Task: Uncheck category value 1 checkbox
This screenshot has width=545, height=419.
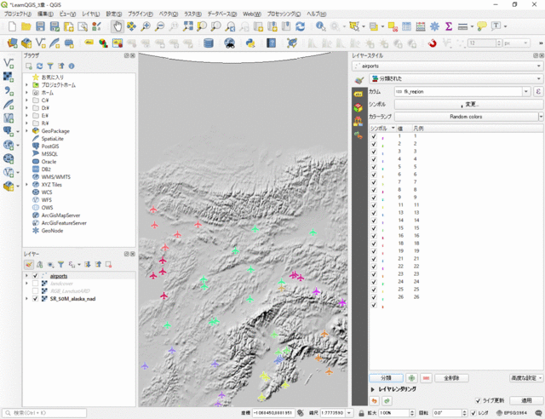Action: click(374, 136)
